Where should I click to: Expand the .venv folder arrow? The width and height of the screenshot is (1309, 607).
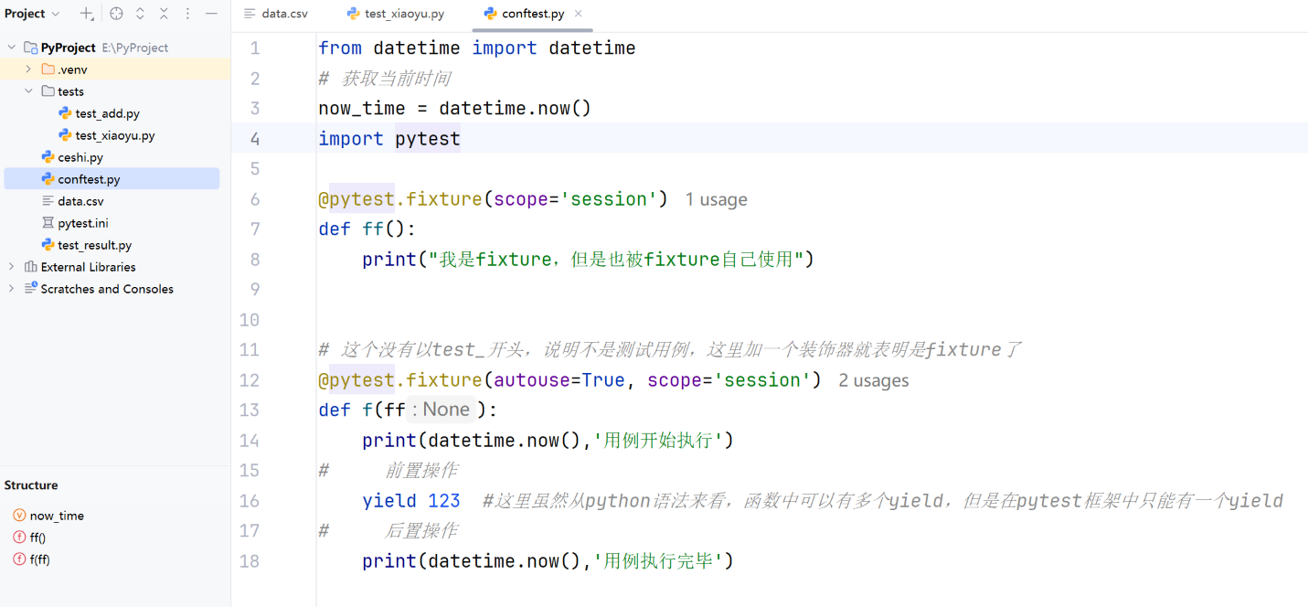tap(28, 69)
